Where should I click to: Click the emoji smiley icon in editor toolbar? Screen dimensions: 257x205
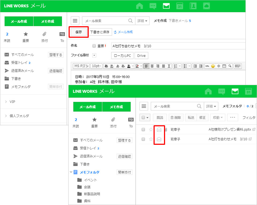(213, 66)
